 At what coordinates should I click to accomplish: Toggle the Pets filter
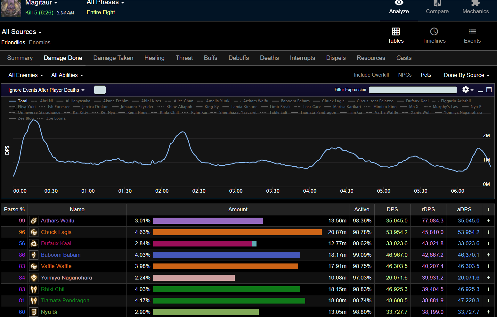426,75
